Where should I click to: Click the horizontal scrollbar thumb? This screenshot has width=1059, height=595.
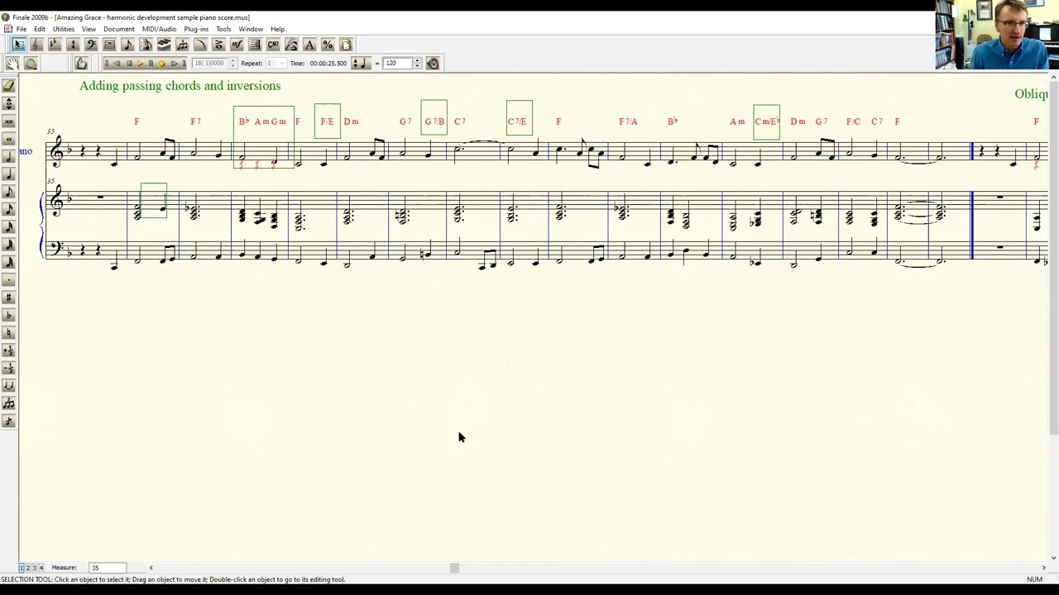click(x=454, y=568)
